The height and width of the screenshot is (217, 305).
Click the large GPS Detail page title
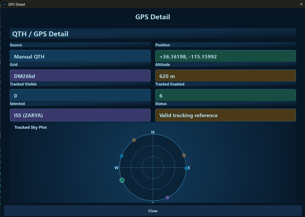pyautogui.click(x=153, y=17)
